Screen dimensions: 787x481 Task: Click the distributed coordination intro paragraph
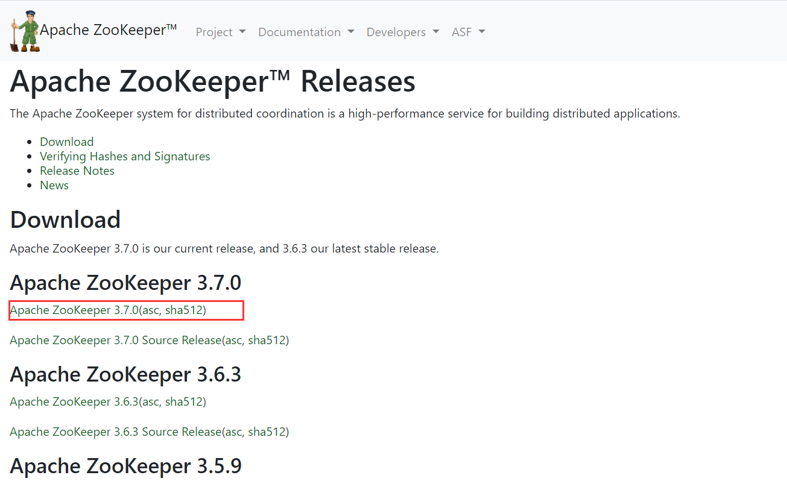[345, 114]
